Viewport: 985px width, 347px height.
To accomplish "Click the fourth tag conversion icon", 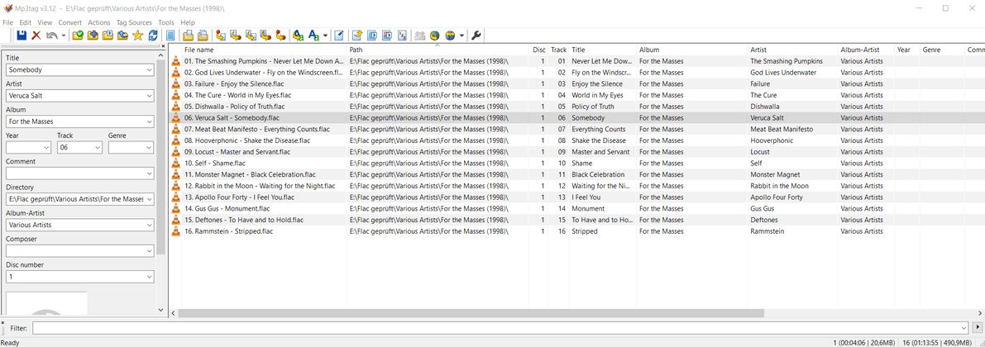I will (266, 36).
